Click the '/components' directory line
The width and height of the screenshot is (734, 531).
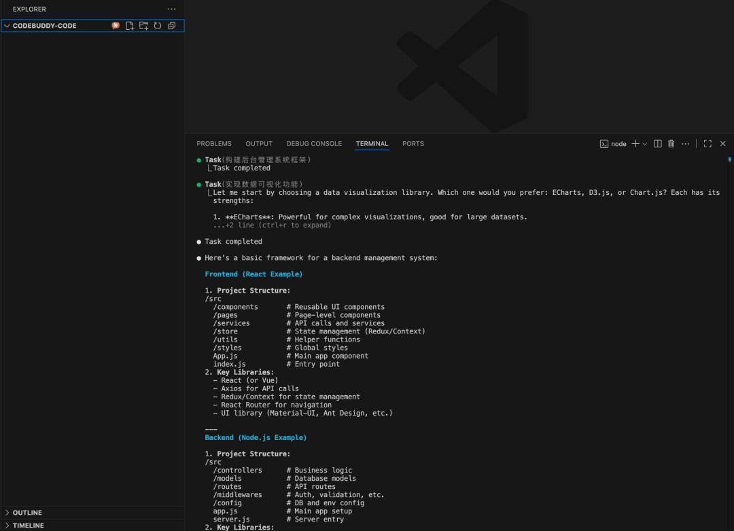(298, 307)
